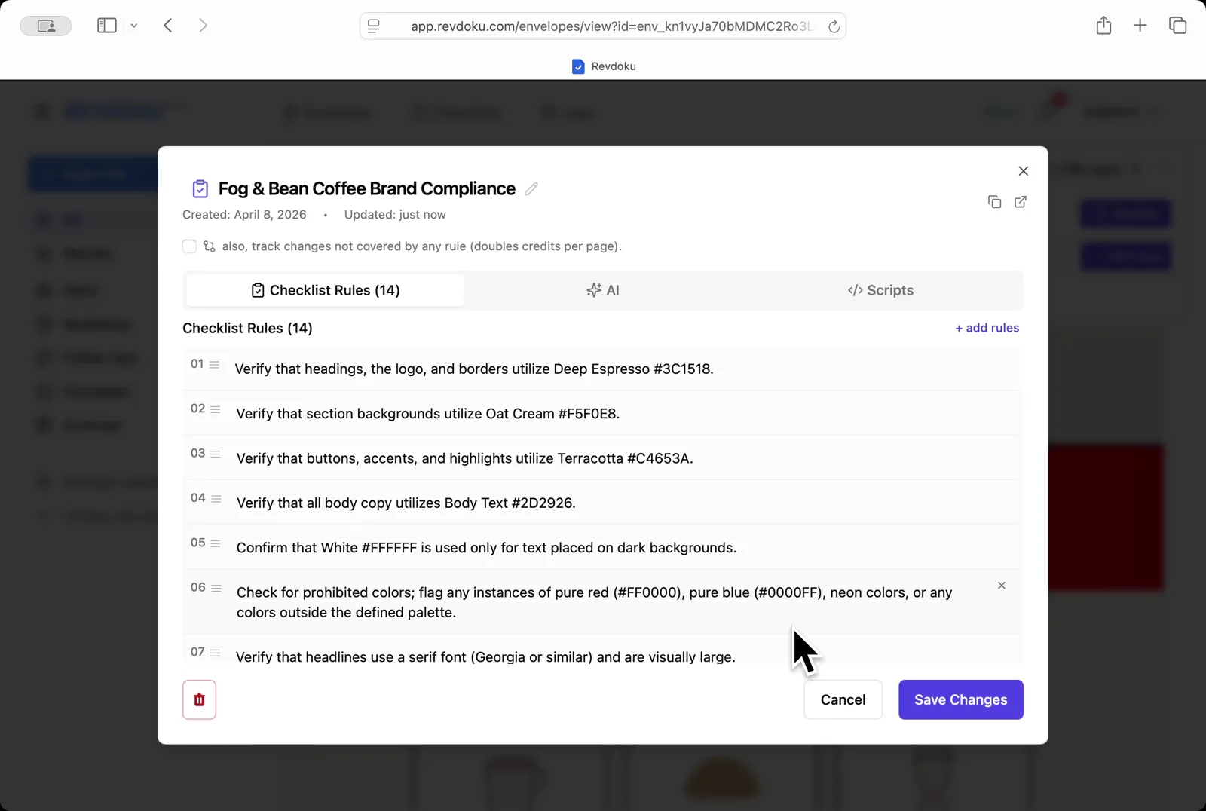Reload the page via the address bar icon
The height and width of the screenshot is (811, 1206).
click(x=834, y=26)
